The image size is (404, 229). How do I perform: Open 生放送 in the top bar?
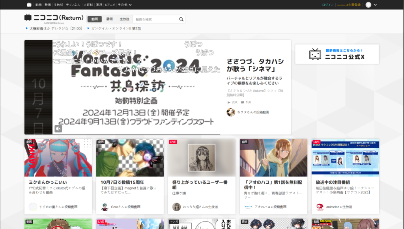(58, 5)
